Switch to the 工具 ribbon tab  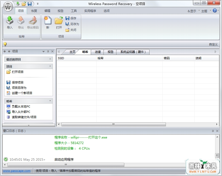coord(74,11)
